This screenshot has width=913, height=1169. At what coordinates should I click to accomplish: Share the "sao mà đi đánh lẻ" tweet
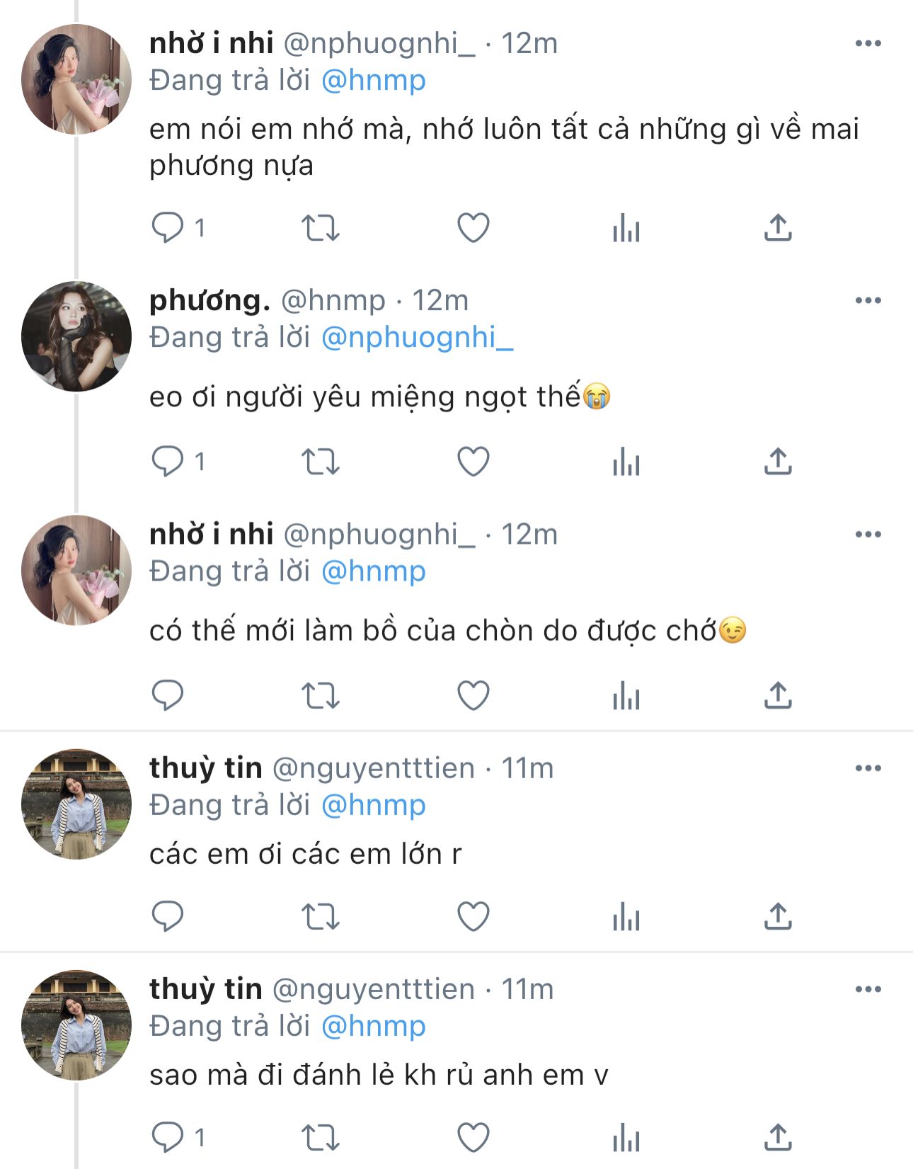coord(778,1138)
